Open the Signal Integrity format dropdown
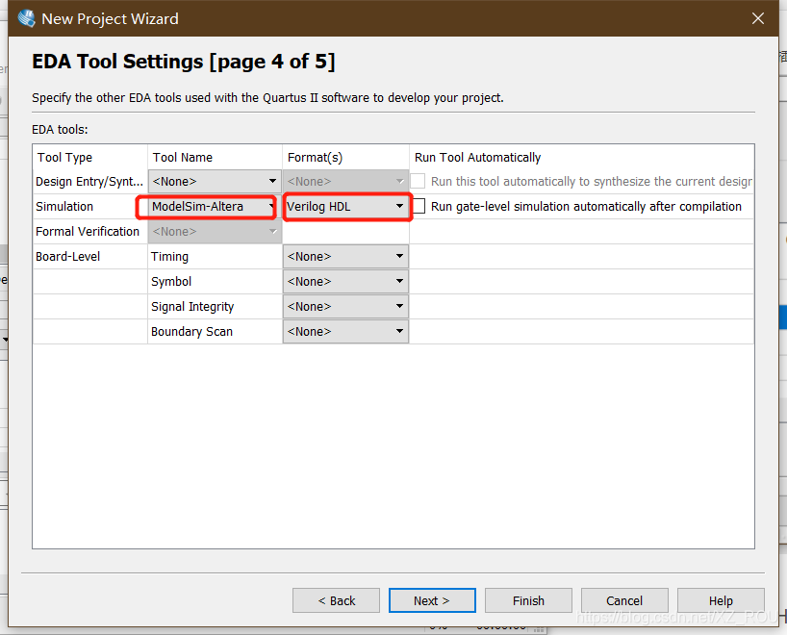Image resolution: width=787 pixels, height=635 pixels. pos(345,307)
